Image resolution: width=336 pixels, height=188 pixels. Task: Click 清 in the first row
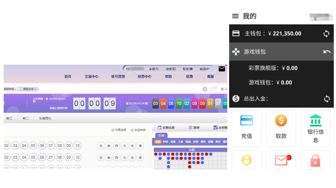[x=140, y=146]
